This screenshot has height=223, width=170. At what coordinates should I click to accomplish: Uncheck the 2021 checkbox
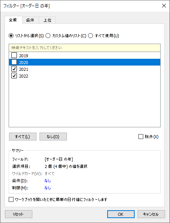pyautogui.click(x=14, y=69)
